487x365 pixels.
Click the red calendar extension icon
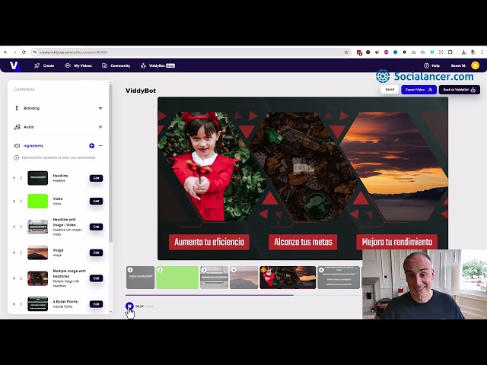(359, 52)
